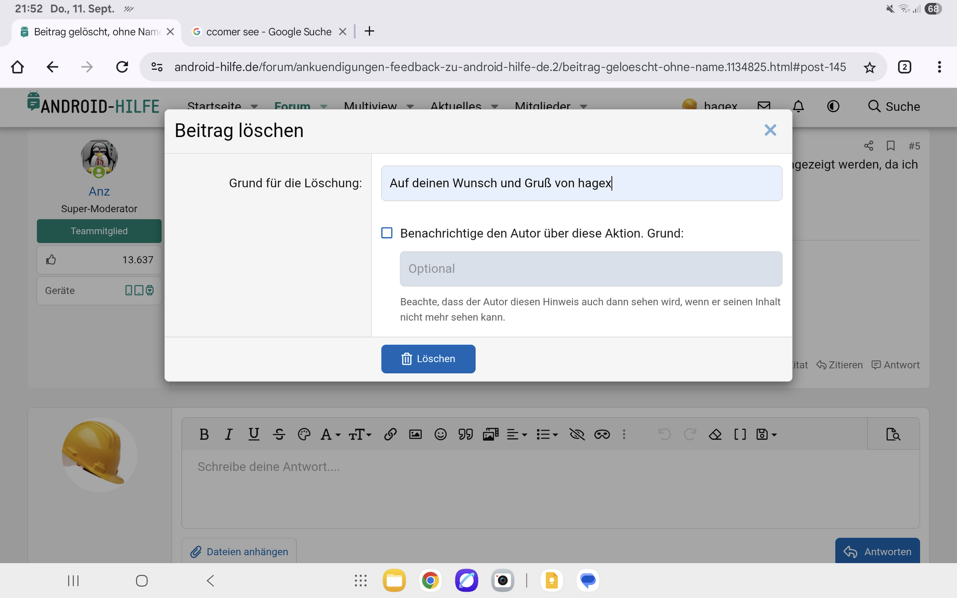Open the emoji smiley picker
957x598 pixels.
(440, 435)
